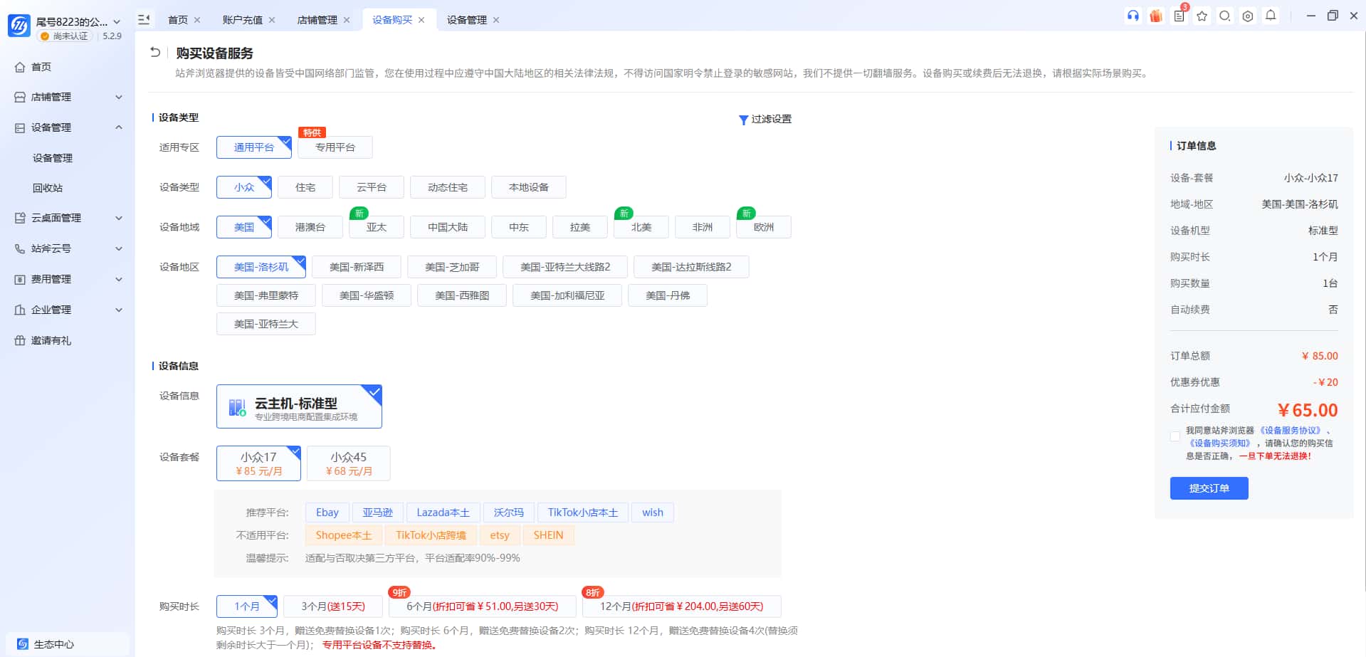Expand the 费用管理 sidebar section
Screen dimensions: 1366x657
pos(68,279)
